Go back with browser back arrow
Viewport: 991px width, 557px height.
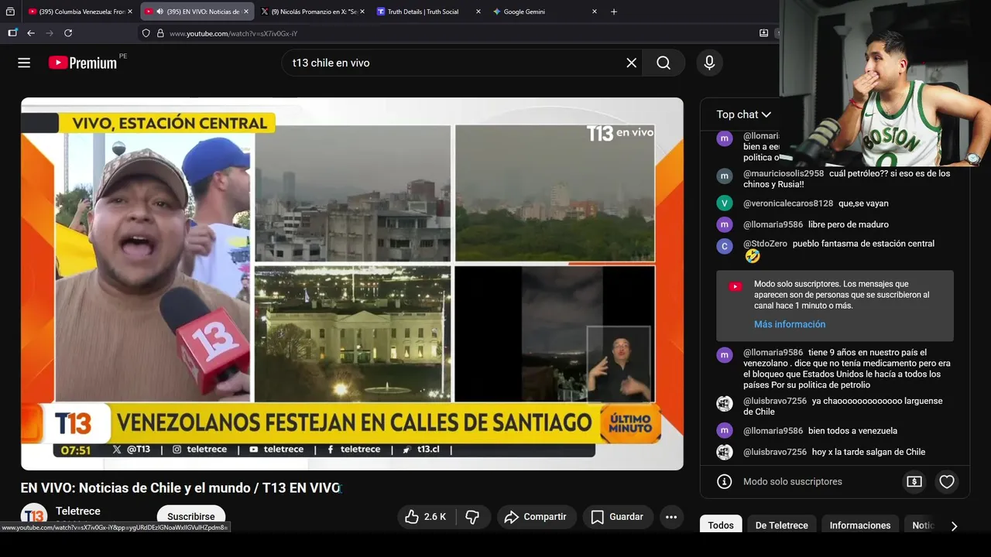point(31,33)
